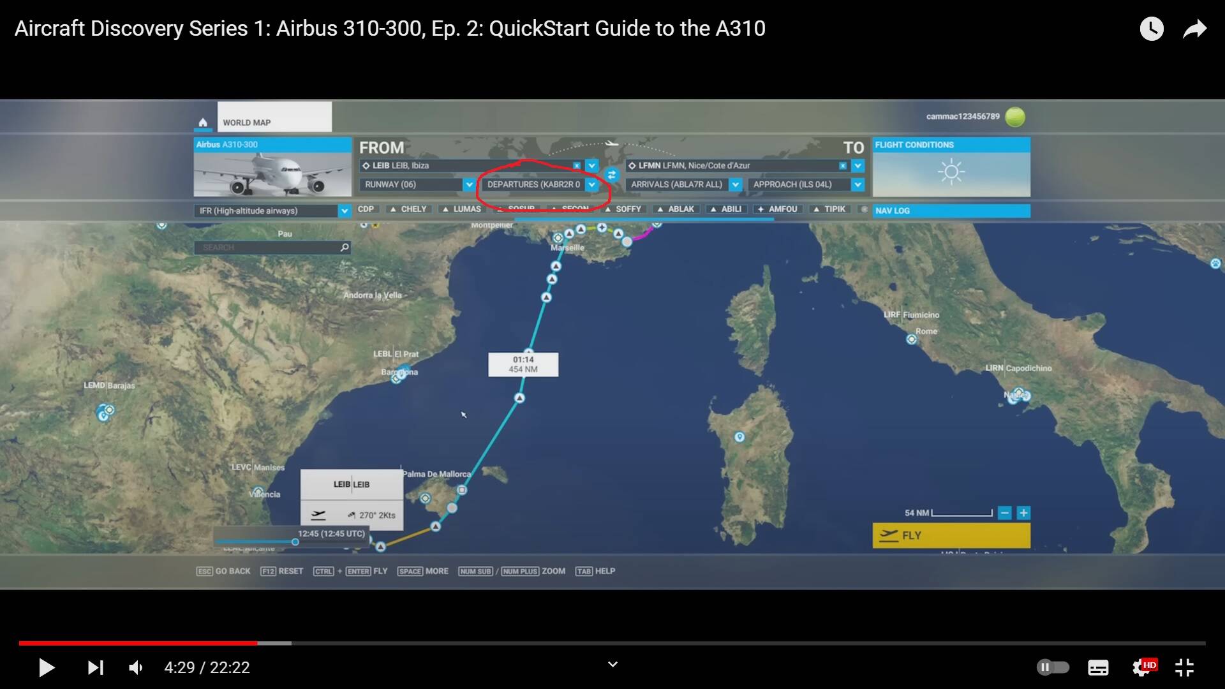
Task: Clear the LEIB Ibiza field with its X icon
Action: click(x=577, y=165)
